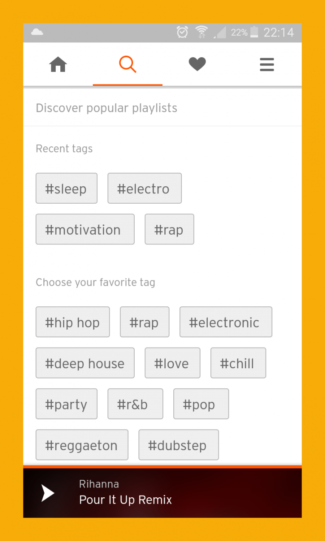
Task: Select the #electronic tag
Action: click(x=226, y=322)
